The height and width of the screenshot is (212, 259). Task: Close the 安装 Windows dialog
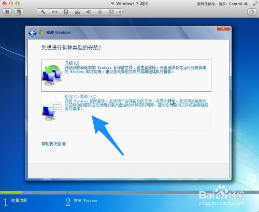pos(223,29)
